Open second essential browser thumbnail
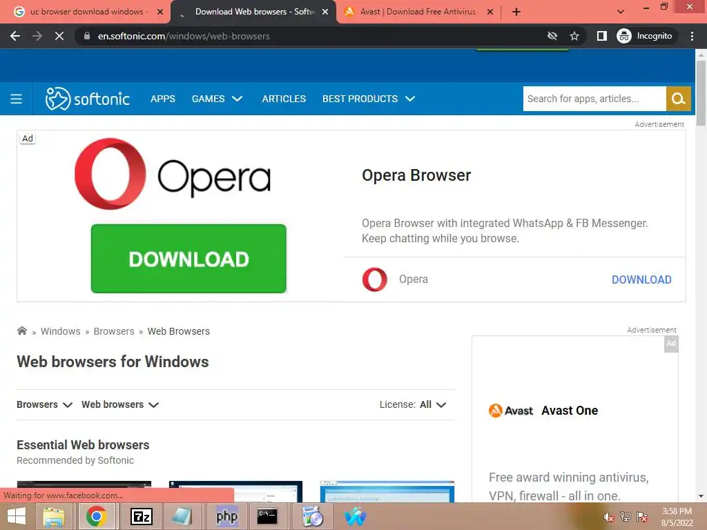The width and height of the screenshot is (707, 530). tap(235, 491)
